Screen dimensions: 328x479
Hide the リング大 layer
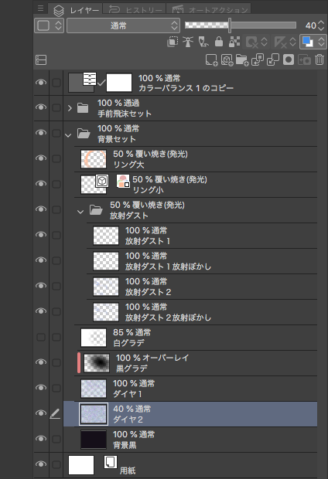[x=41, y=158]
